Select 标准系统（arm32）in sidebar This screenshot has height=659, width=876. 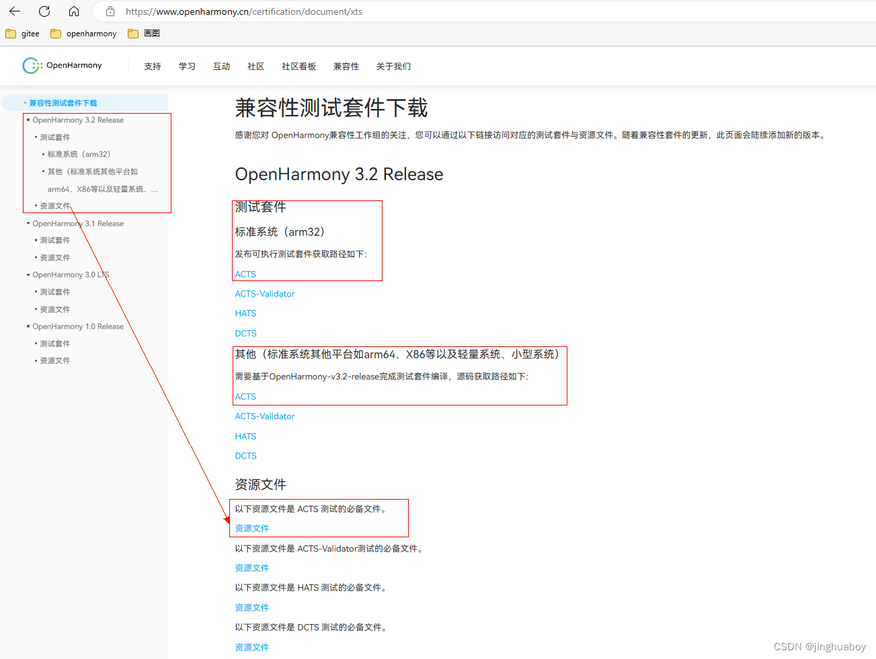79,155
